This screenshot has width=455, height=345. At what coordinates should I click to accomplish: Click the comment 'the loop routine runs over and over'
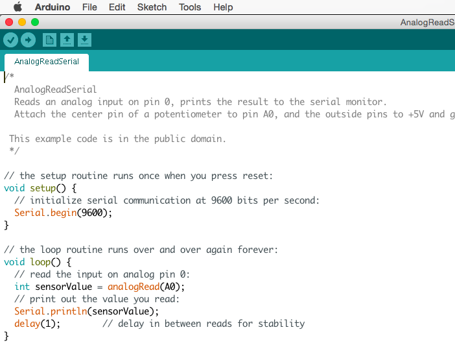110,250
